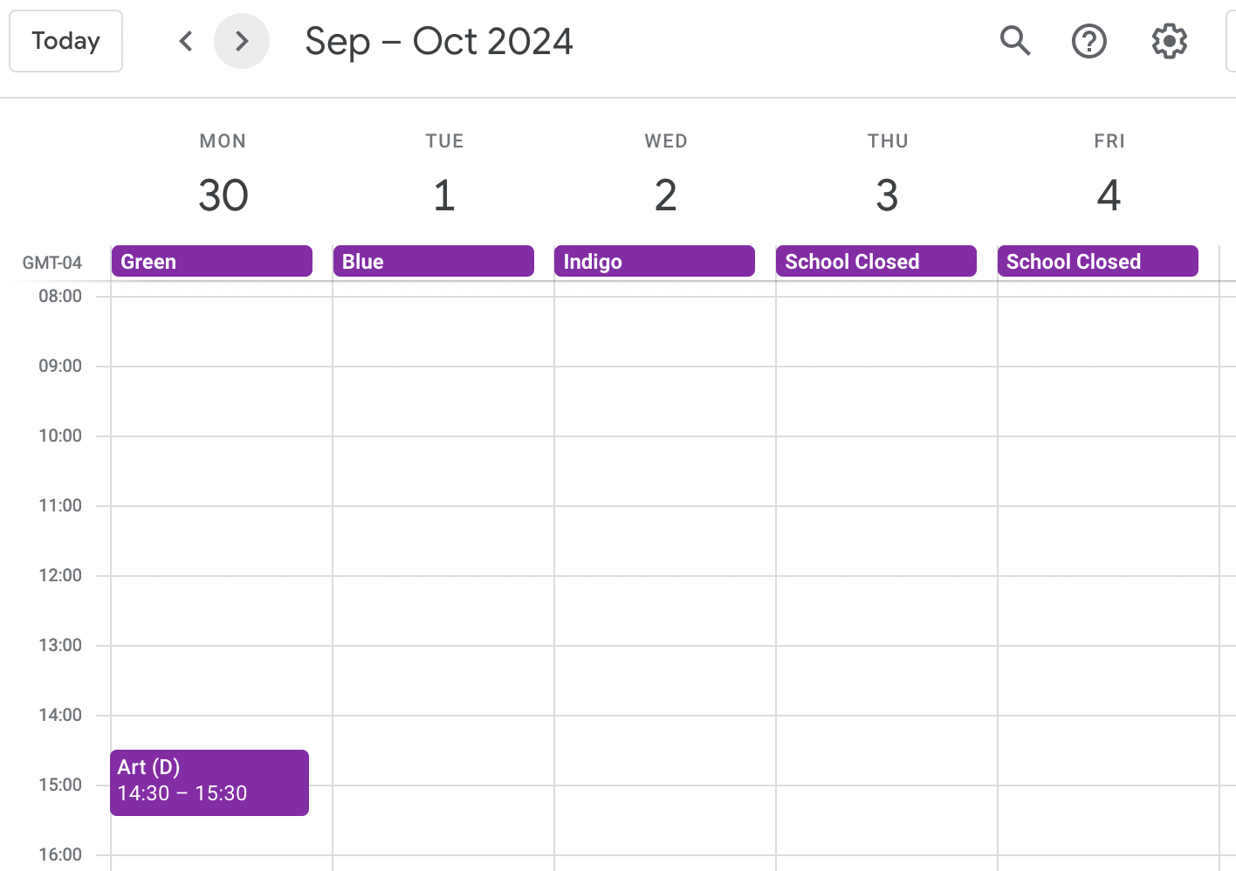The height and width of the screenshot is (871, 1236).
Task: Open the Green all-day event
Action: click(x=212, y=261)
